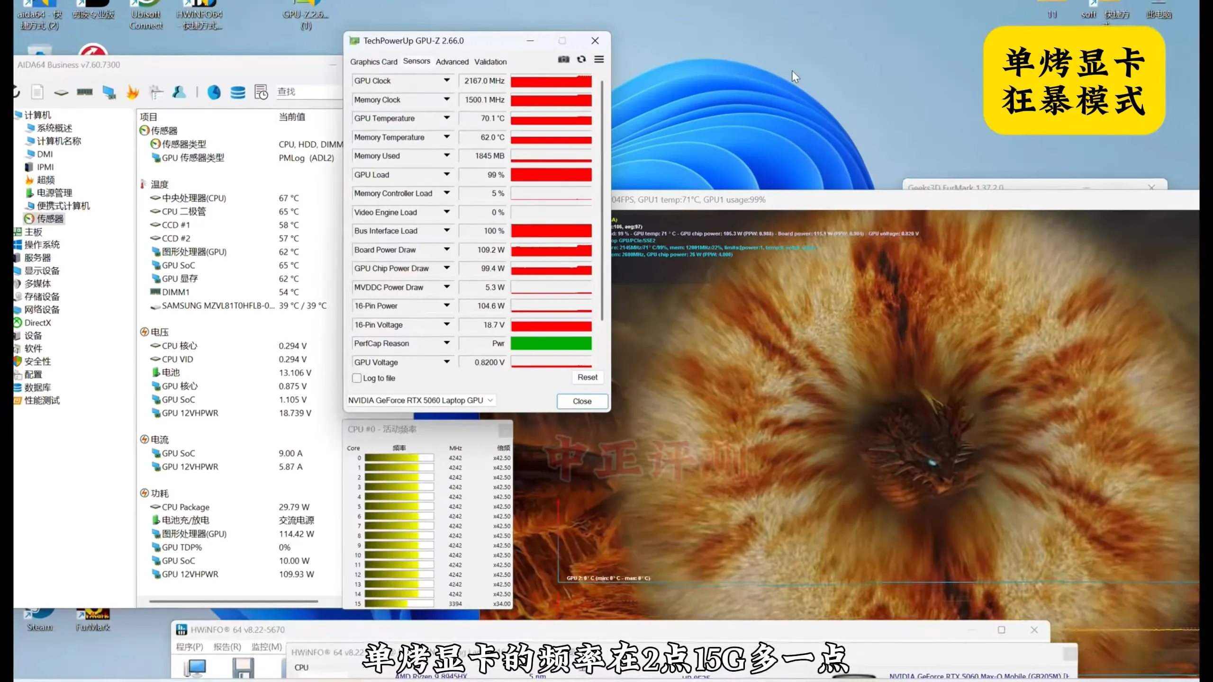Click the AIDA64 user profile icon
Screen dimensions: 1213x682
coord(179,92)
